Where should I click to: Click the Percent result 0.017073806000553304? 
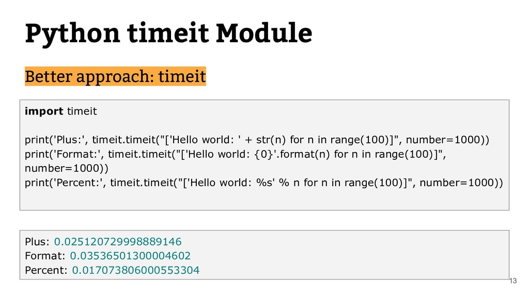tap(135, 270)
